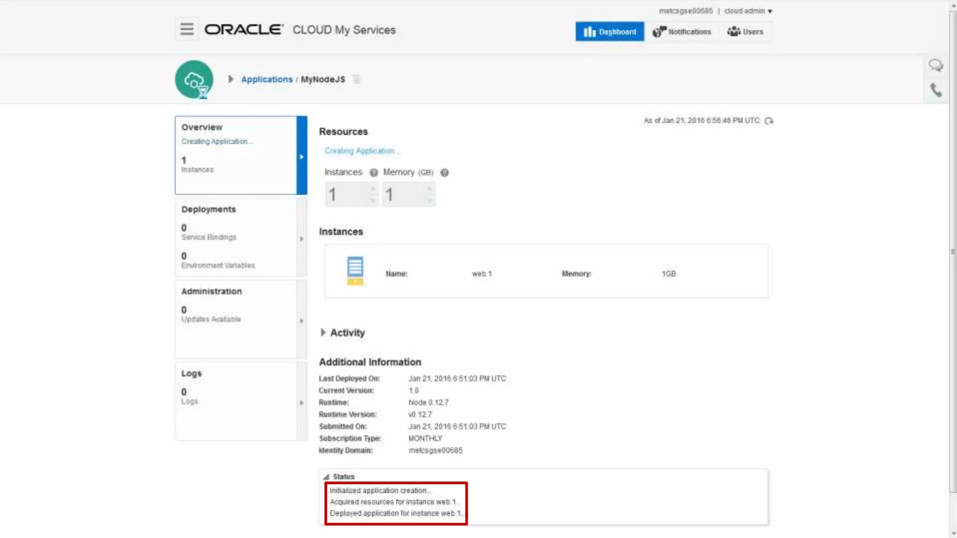This screenshot has height=538, width=957.
Task: Click the green application cloud icon
Action: (x=194, y=79)
